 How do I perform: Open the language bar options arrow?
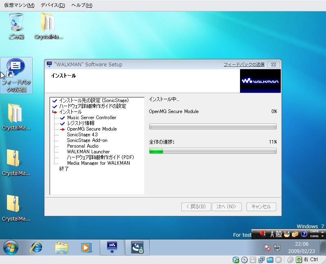pyautogui.click(x=322, y=236)
